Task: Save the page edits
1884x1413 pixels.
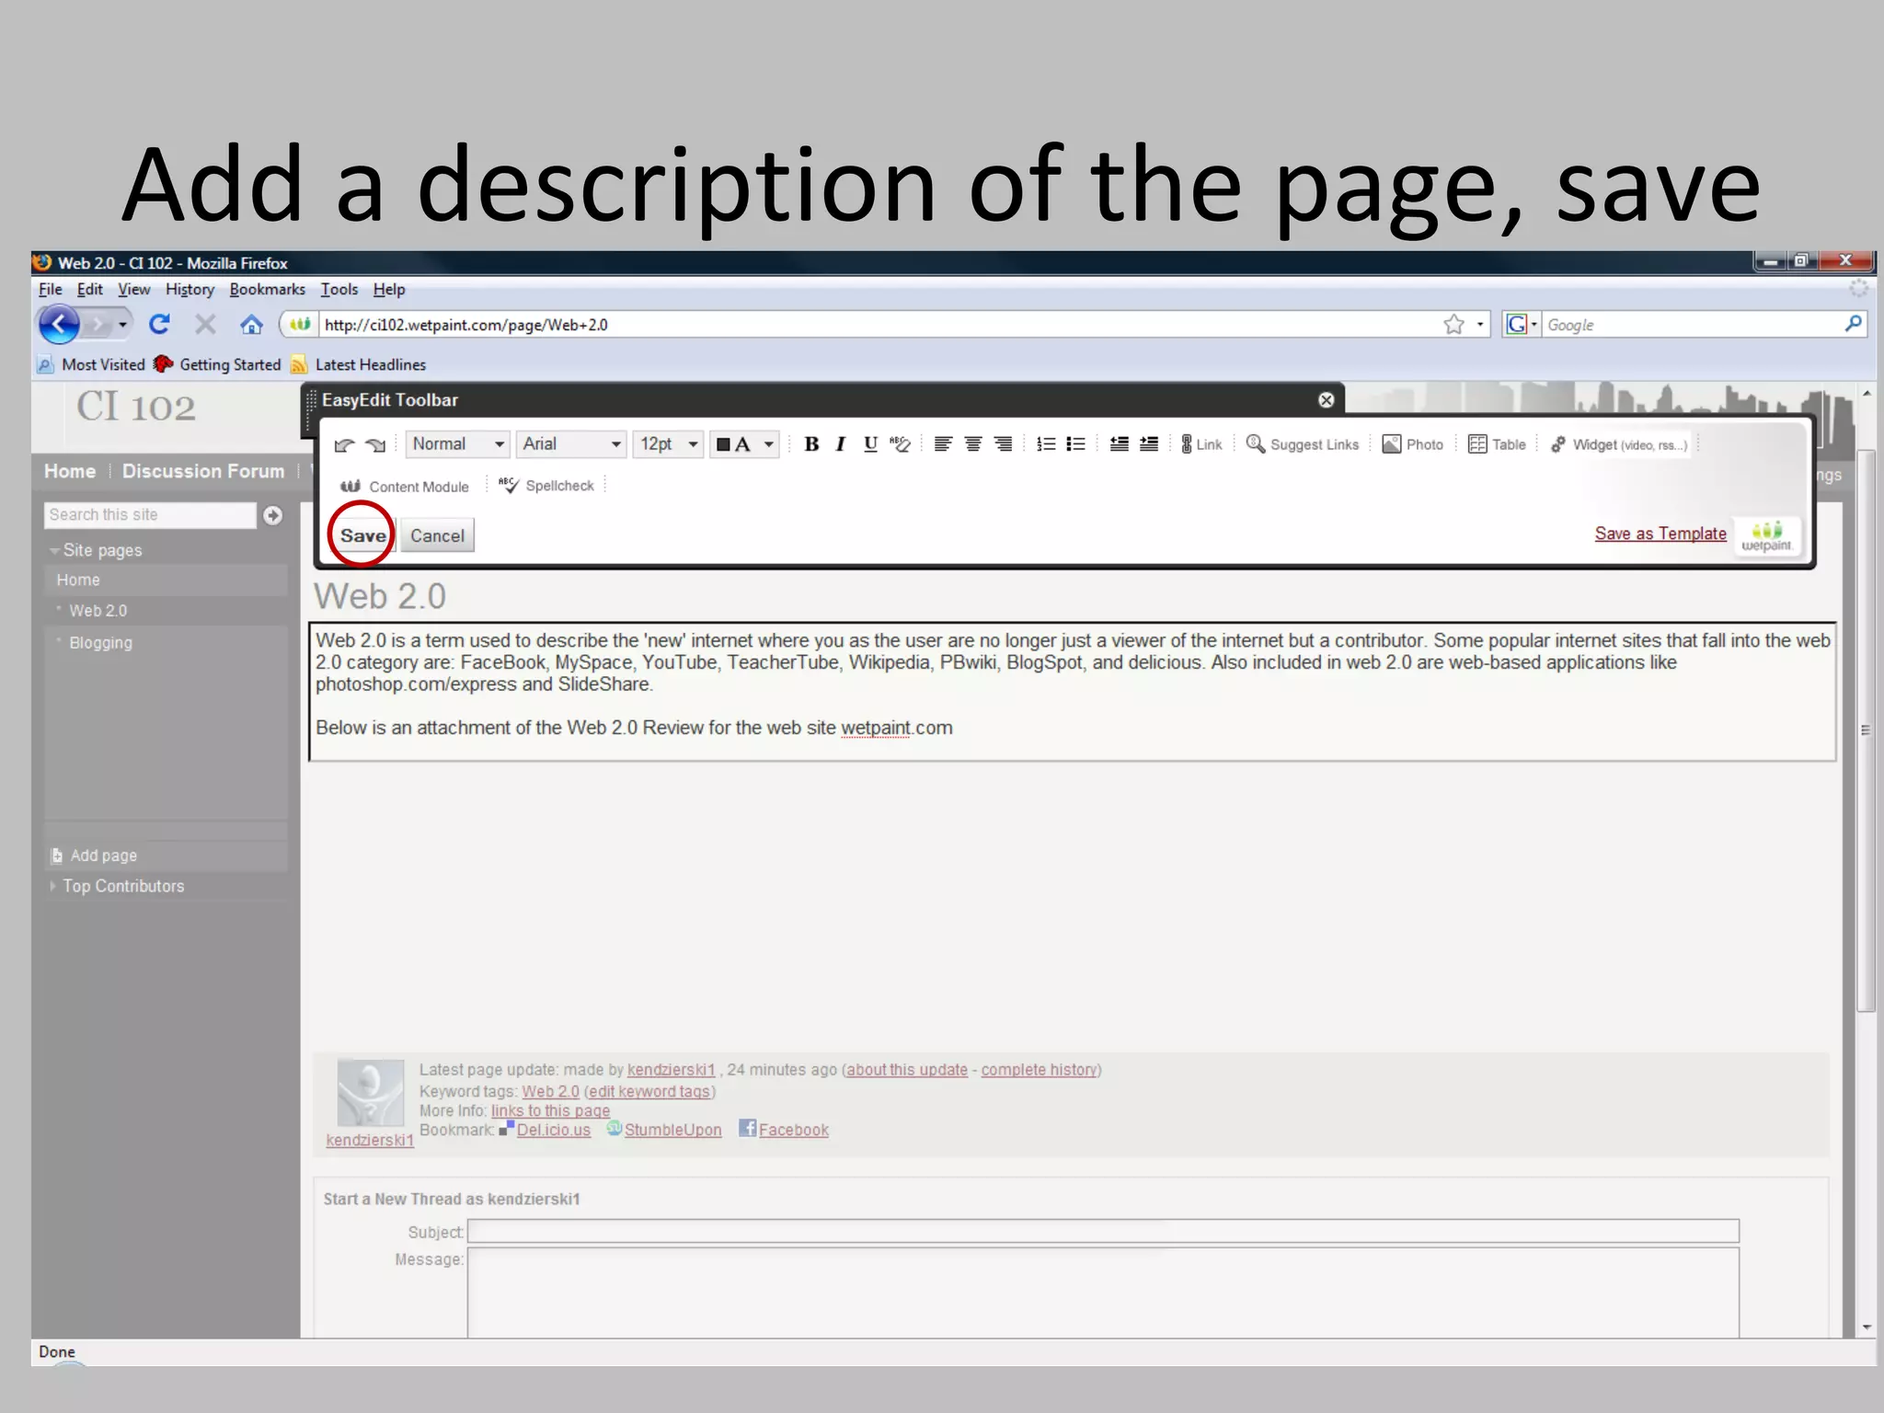Action: pyautogui.click(x=362, y=535)
